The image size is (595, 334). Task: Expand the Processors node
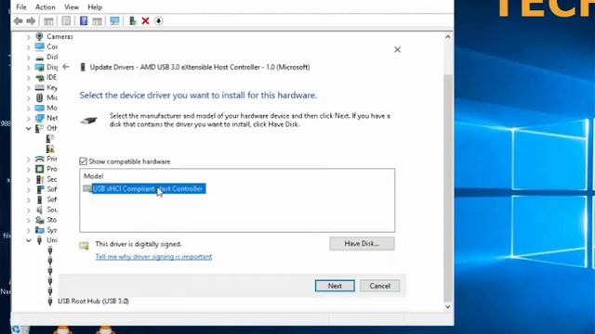coord(29,169)
